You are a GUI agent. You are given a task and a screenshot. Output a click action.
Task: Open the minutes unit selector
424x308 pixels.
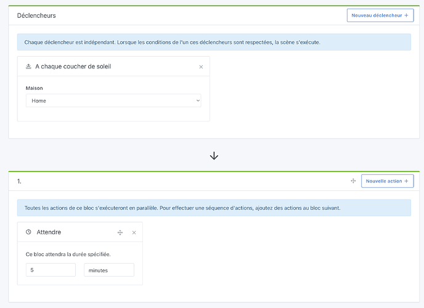point(109,270)
